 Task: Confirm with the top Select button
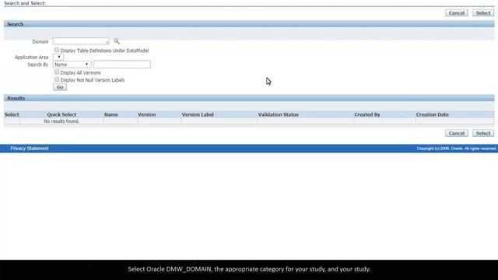483,13
